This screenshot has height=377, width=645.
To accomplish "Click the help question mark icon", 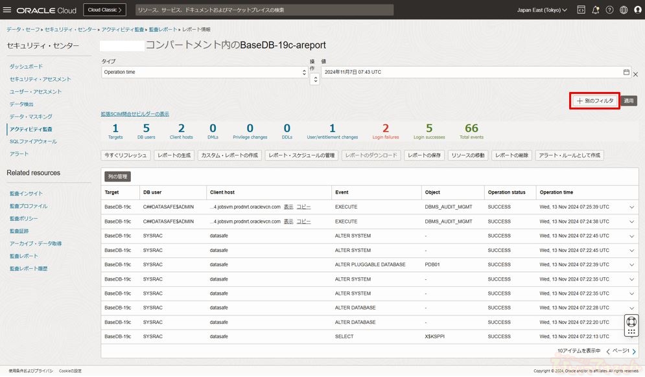I will tap(609, 10).
